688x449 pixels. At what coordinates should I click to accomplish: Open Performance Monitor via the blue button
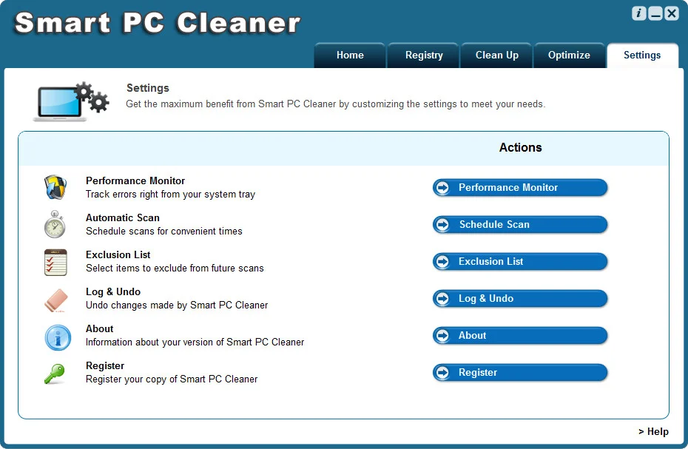pyautogui.click(x=520, y=187)
